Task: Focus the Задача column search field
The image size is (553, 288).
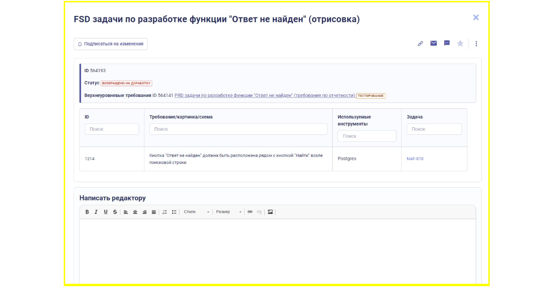Action: [434, 129]
